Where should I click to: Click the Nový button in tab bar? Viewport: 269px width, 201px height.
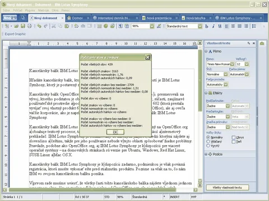point(10,18)
